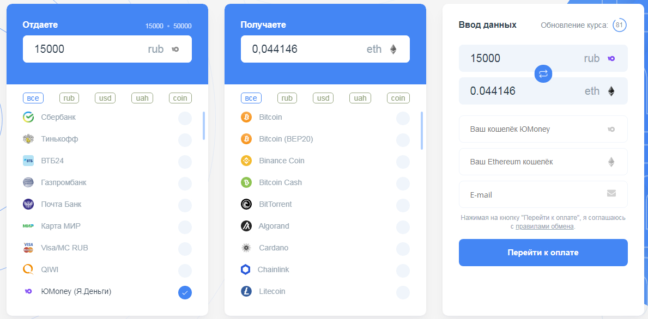Click the Litecoin logo icon
Screen dimensions: 648x319
246,291
